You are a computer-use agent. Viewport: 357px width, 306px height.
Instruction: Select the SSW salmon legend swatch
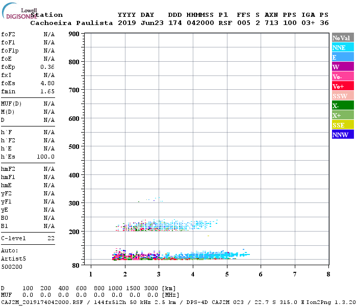(x=343, y=96)
